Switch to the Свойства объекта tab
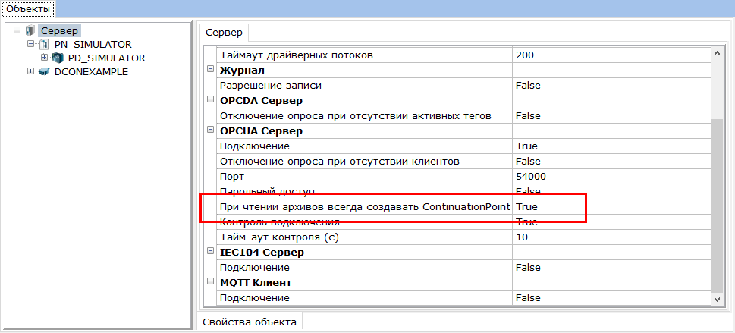 point(250,322)
